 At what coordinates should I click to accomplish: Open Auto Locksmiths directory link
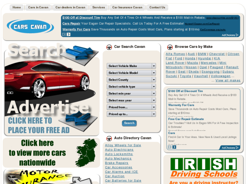click(x=119, y=154)
